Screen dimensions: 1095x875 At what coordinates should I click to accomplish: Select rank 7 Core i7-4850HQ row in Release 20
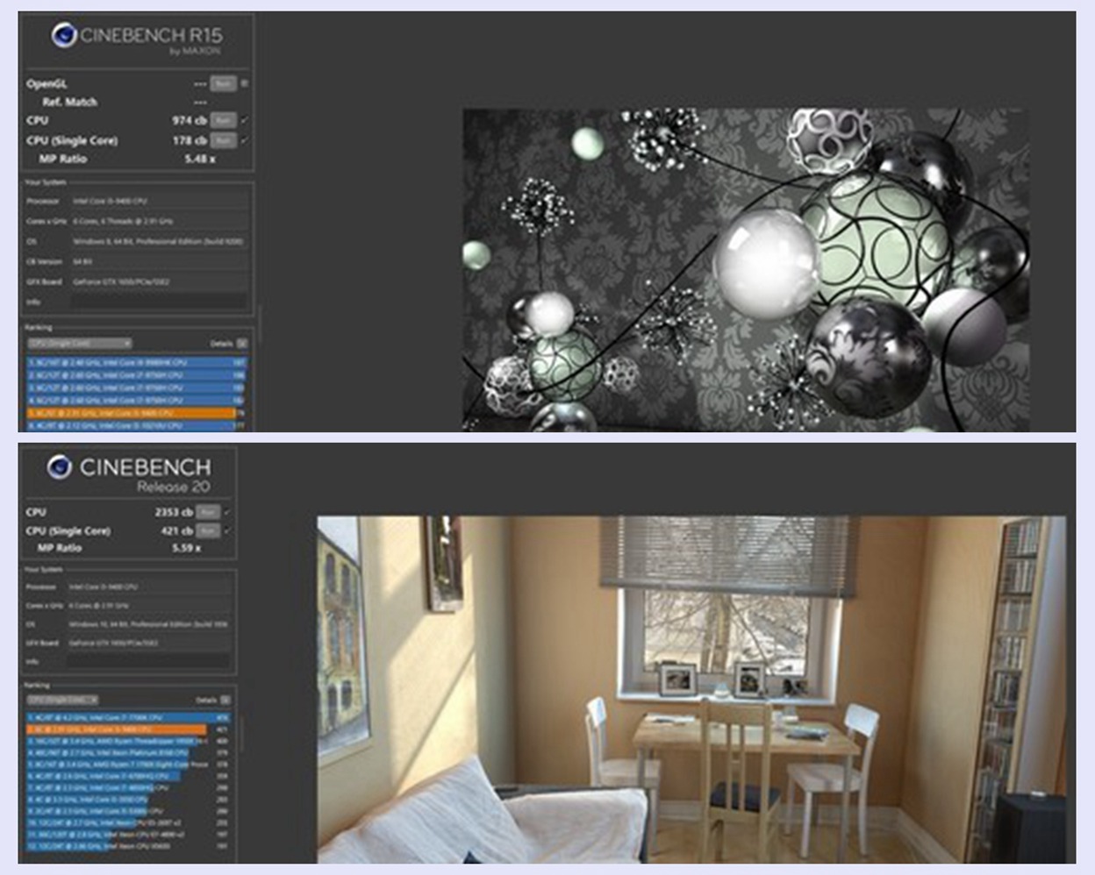click(x=128, y=787)
